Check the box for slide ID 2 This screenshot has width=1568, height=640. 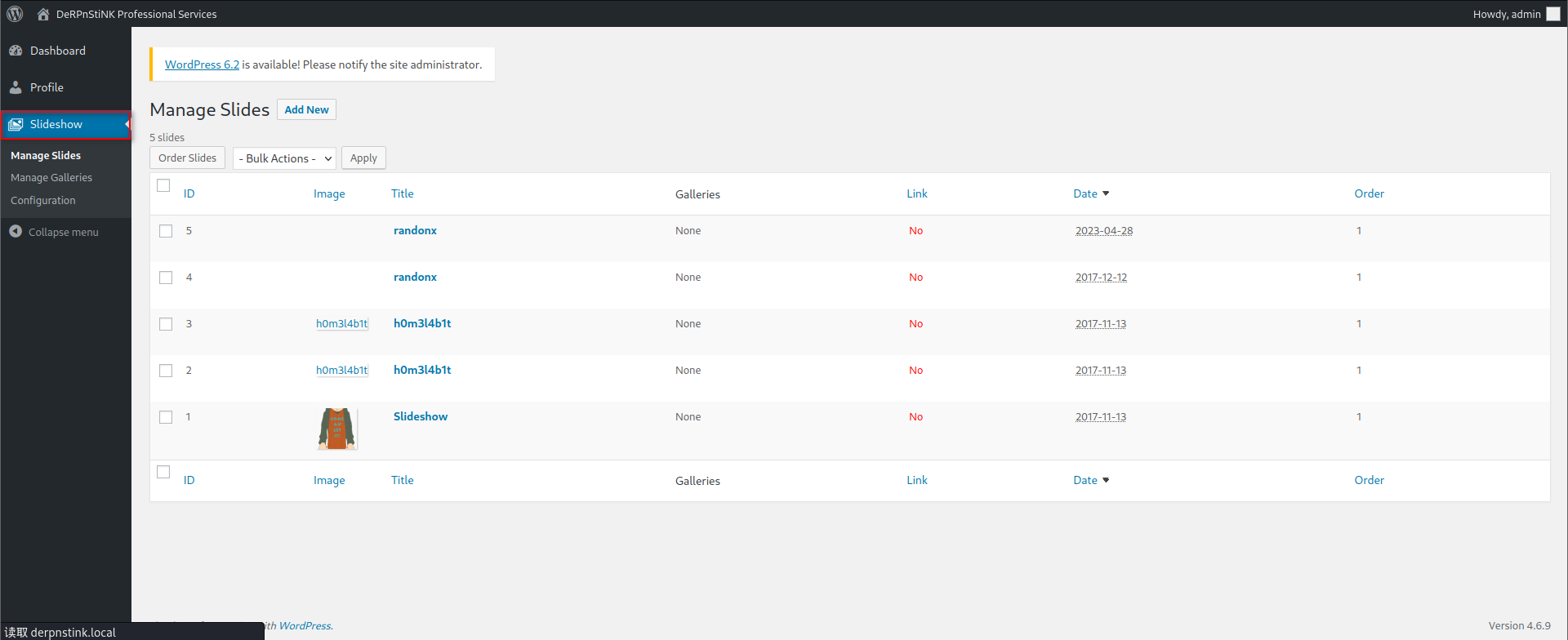tap(166, 371)
